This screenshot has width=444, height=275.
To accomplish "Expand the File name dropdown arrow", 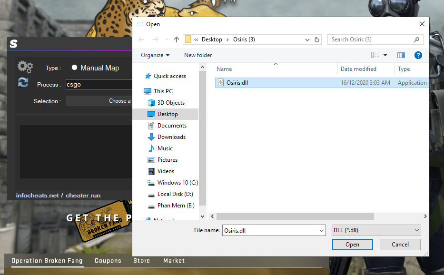I will pyautogui.click(x=322, y=231).
